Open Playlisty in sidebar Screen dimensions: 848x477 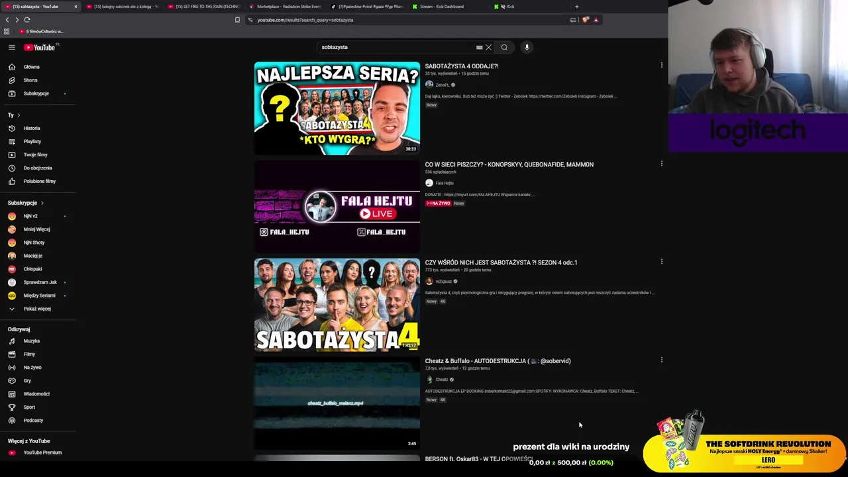[32, 141]
